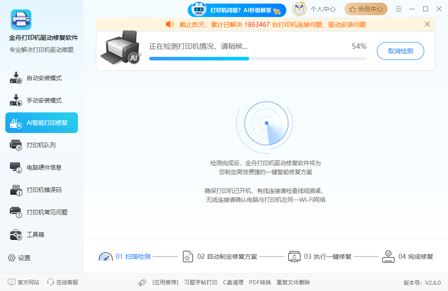Image resolution: width=448 pixels, height=291 pixels.
Task: Click 取消检测 to cancel detection
Action: 400,51
